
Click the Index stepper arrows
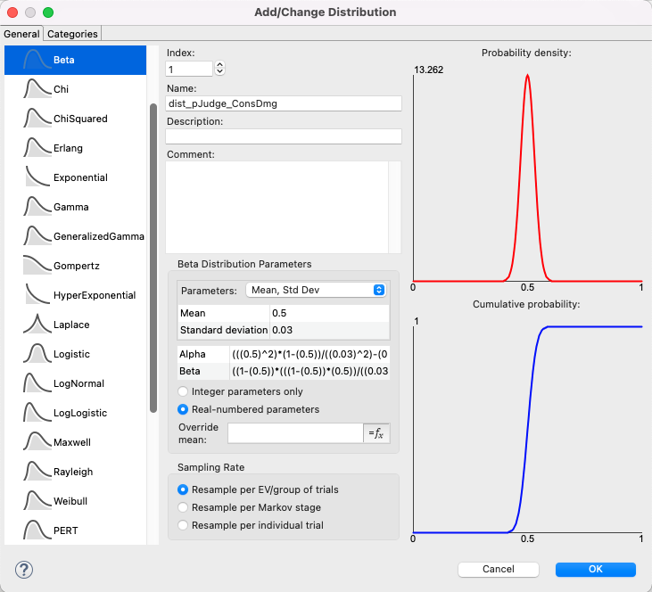(x=220, y=68)
